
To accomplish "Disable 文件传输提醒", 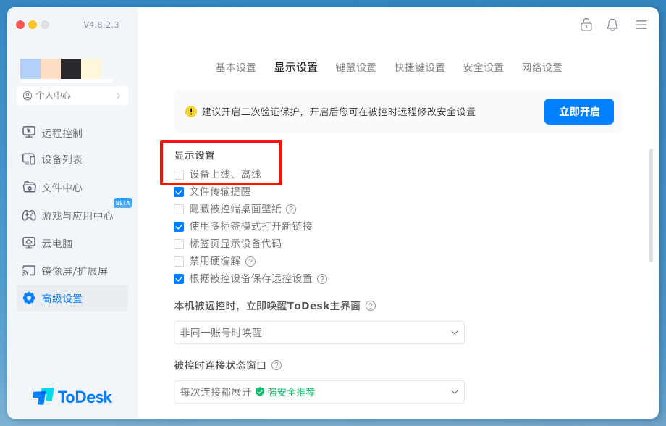I will coord(177,192).
